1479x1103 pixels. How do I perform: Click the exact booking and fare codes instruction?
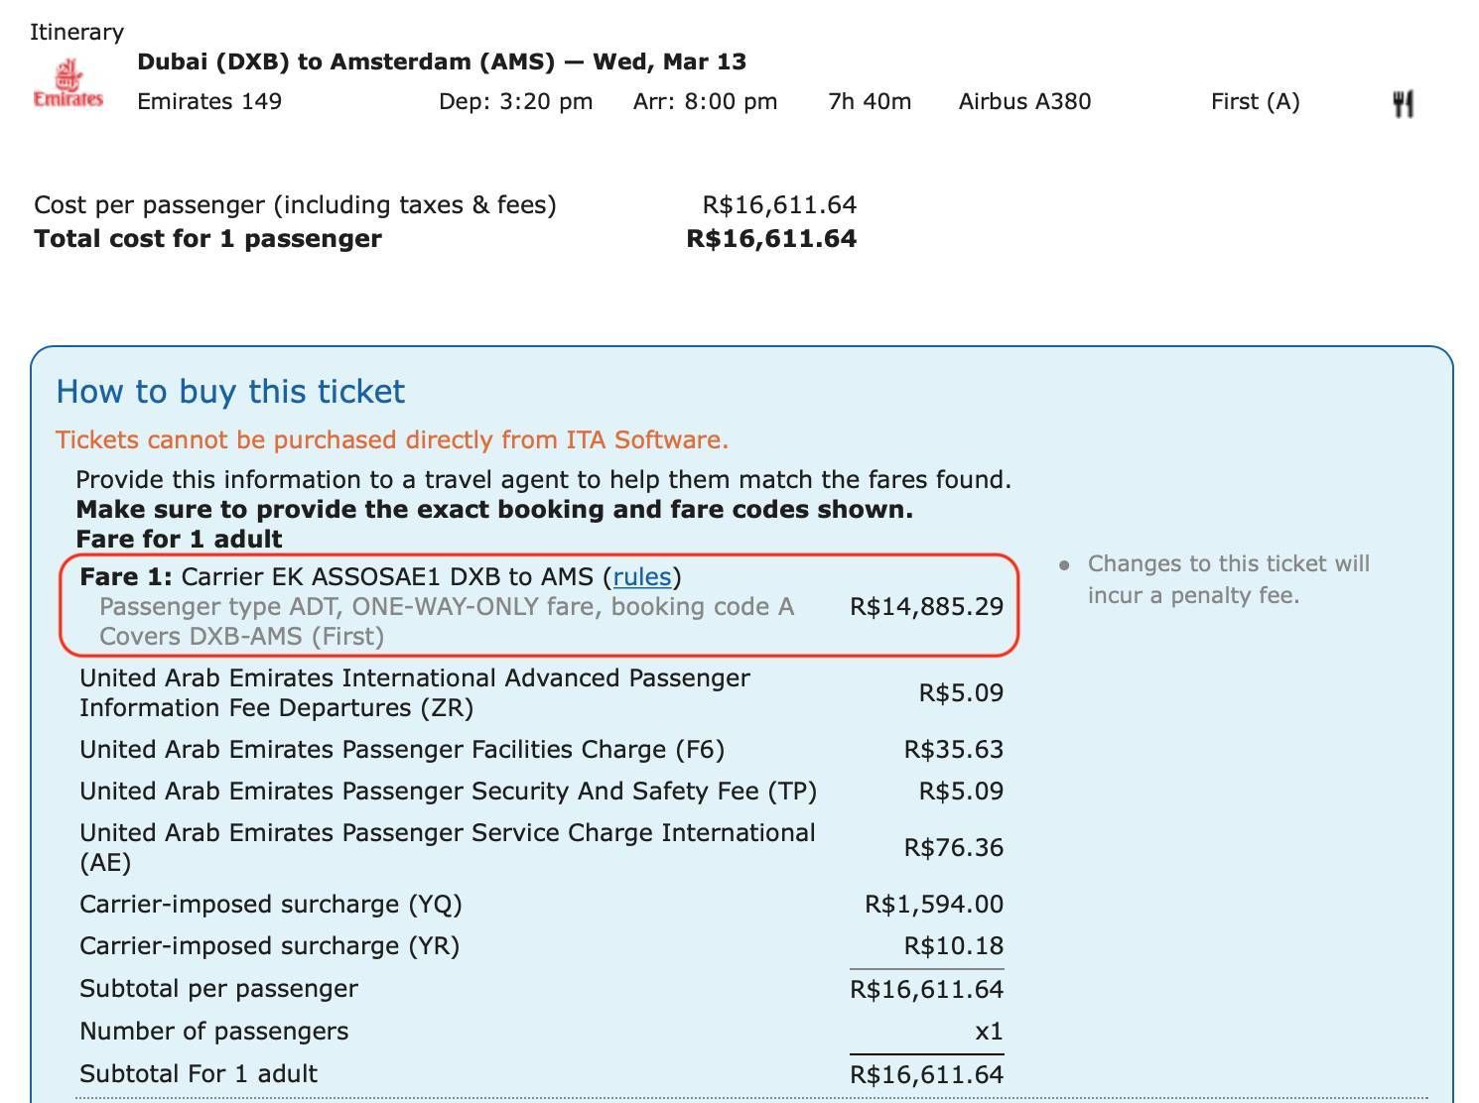[494, 510]
